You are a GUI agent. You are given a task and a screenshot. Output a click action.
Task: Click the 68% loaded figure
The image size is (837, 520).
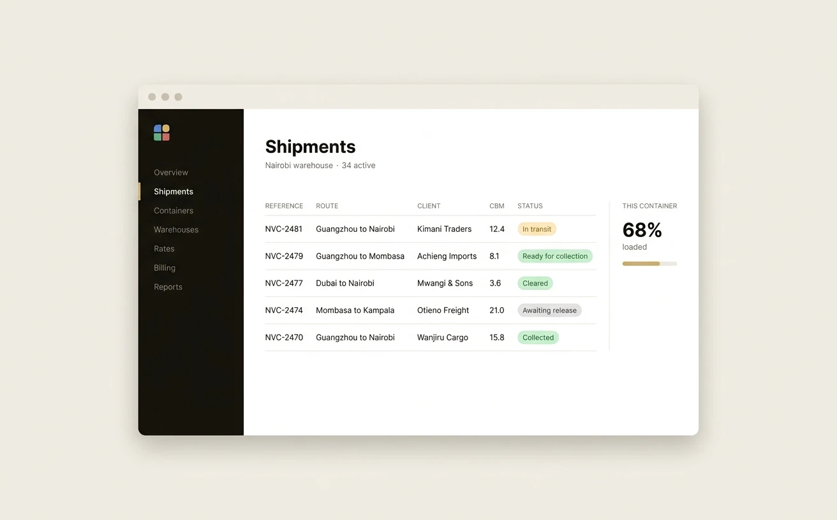point(642,230)
